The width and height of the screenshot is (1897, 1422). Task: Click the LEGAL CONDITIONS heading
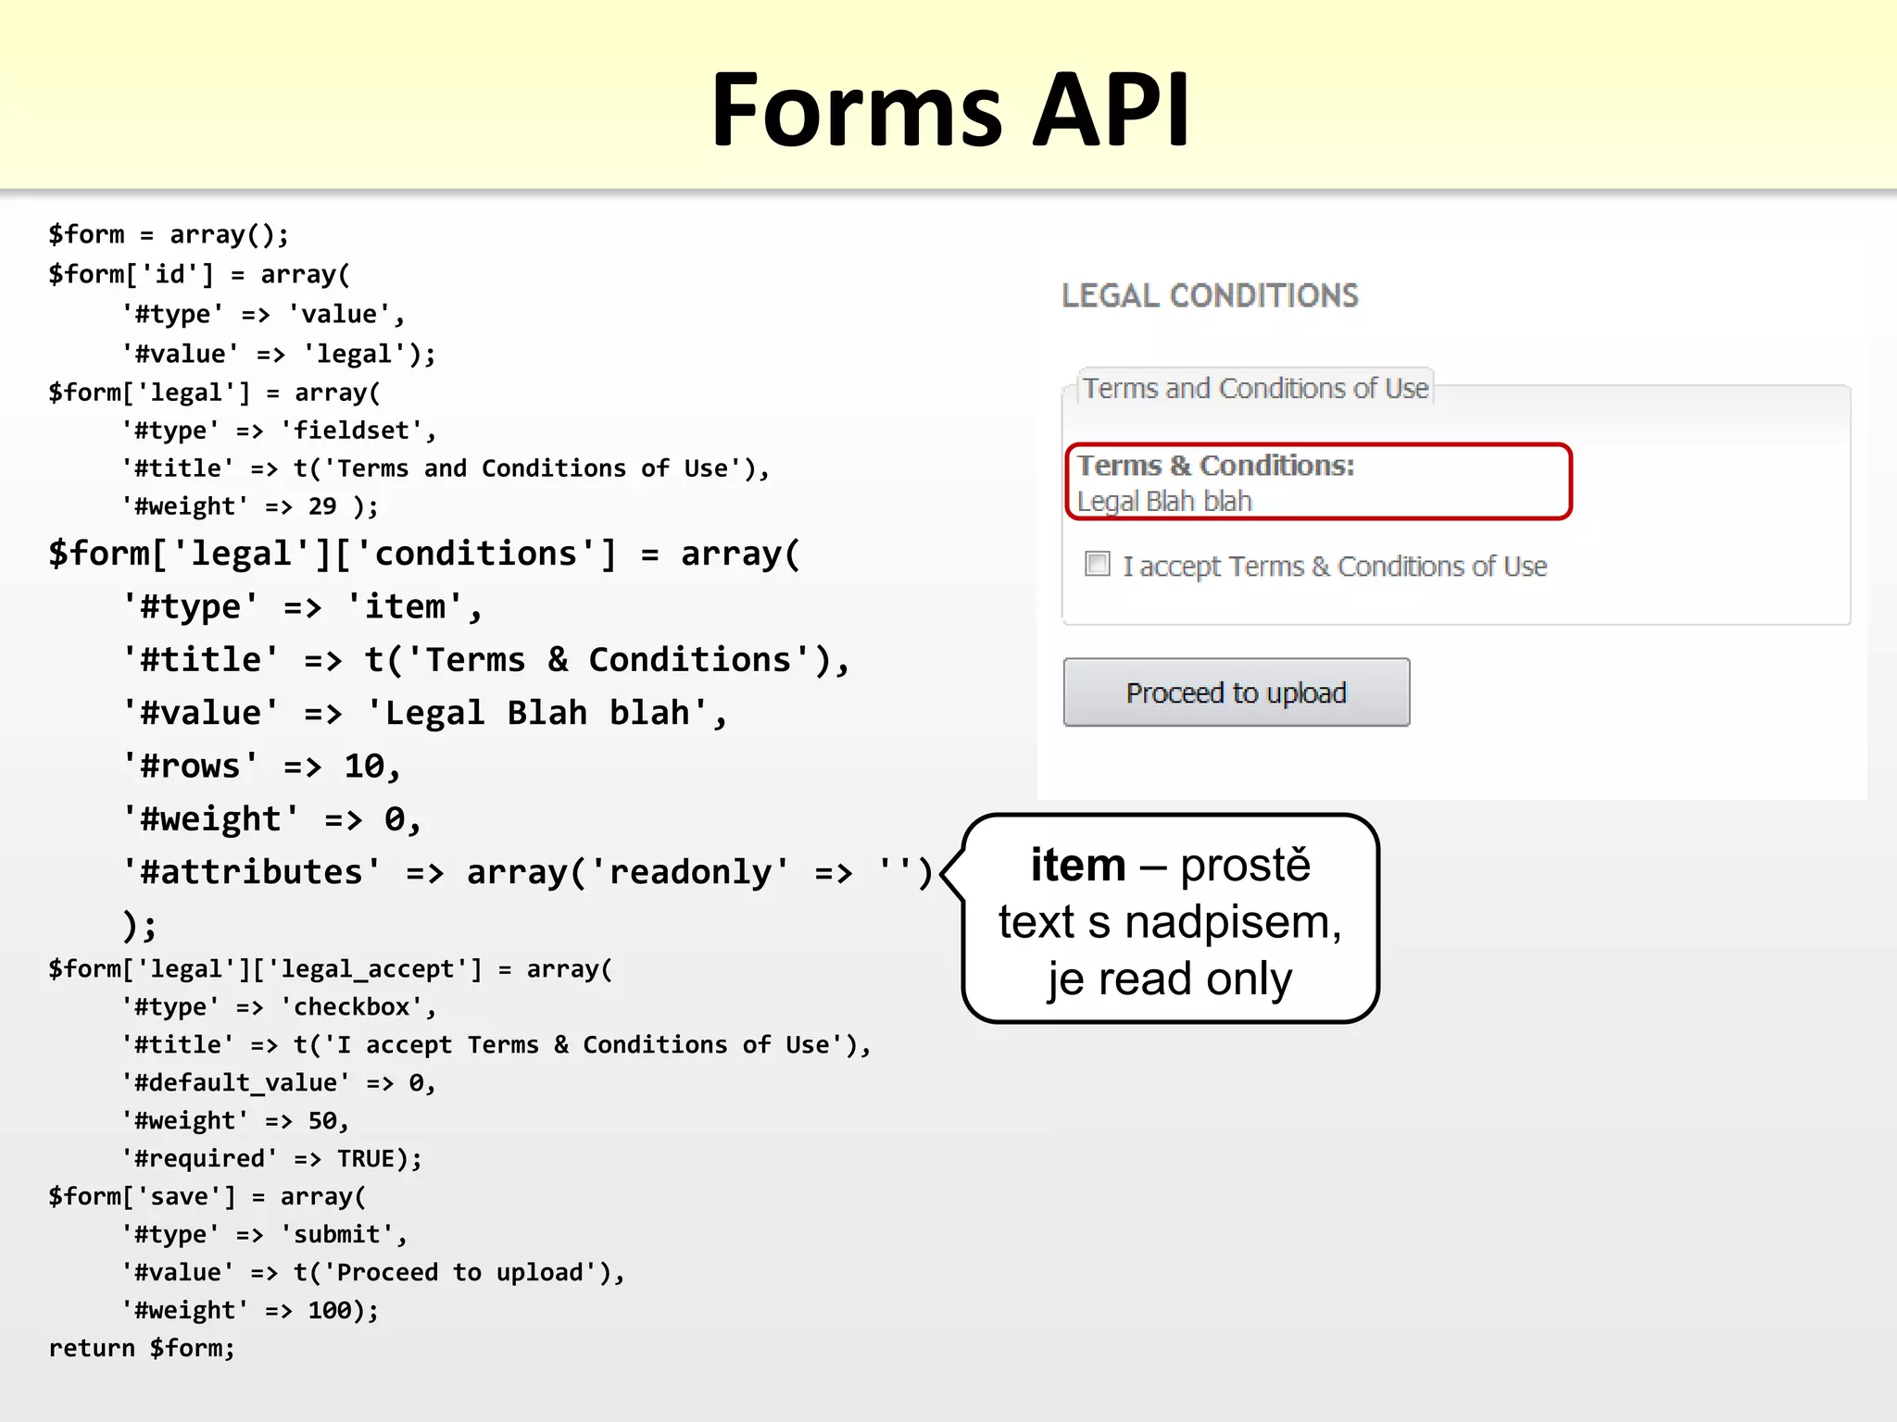point(1209,295)
